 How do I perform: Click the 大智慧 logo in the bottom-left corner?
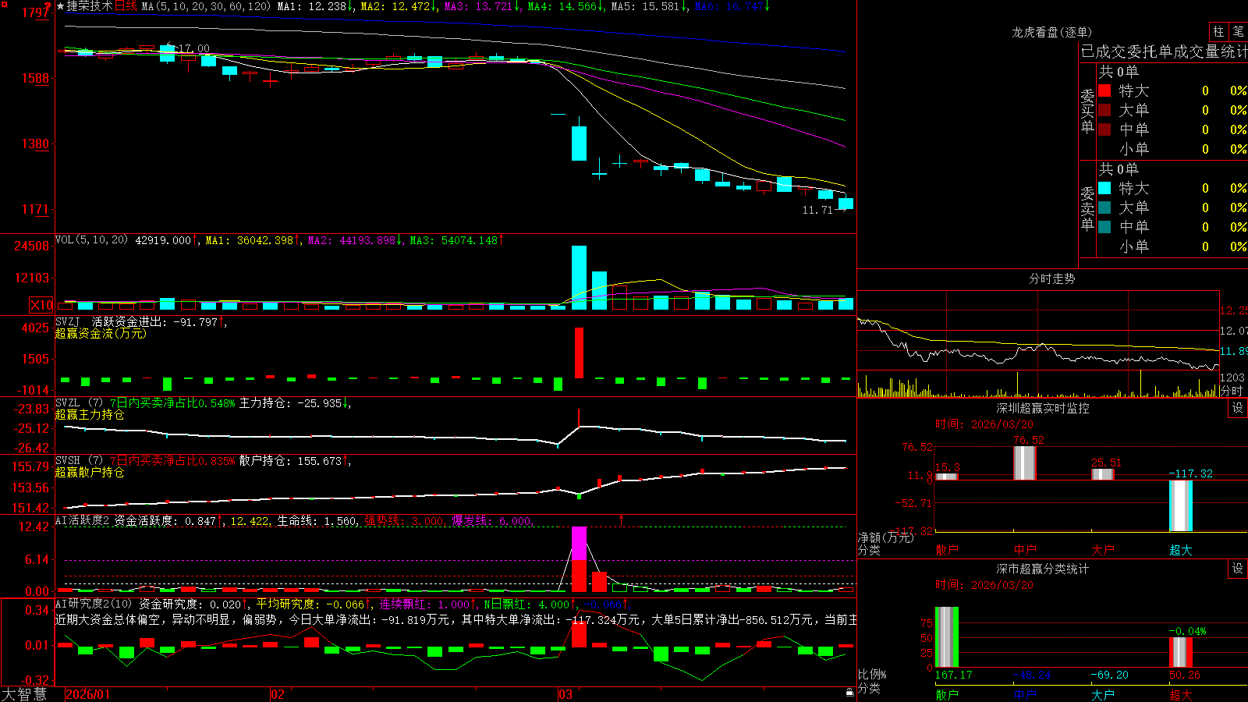pyautogui.click(x=24, y=694)
